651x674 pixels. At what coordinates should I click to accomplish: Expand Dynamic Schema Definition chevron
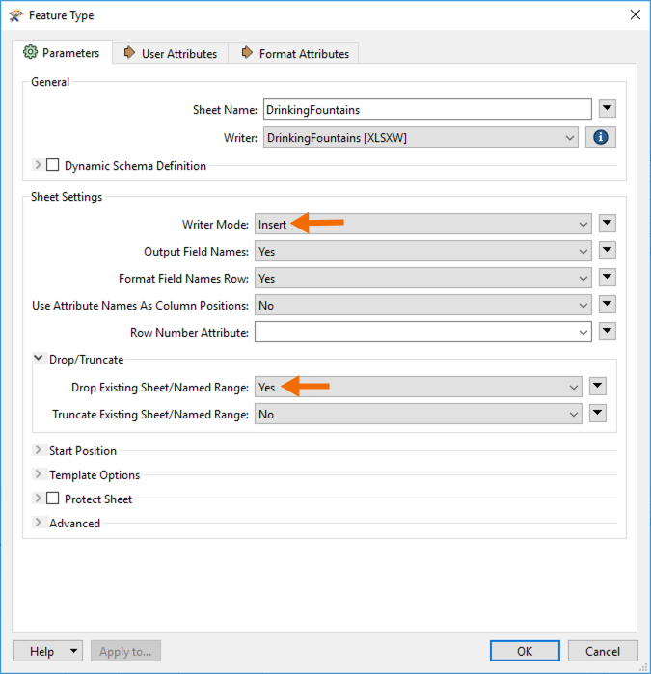39,165
